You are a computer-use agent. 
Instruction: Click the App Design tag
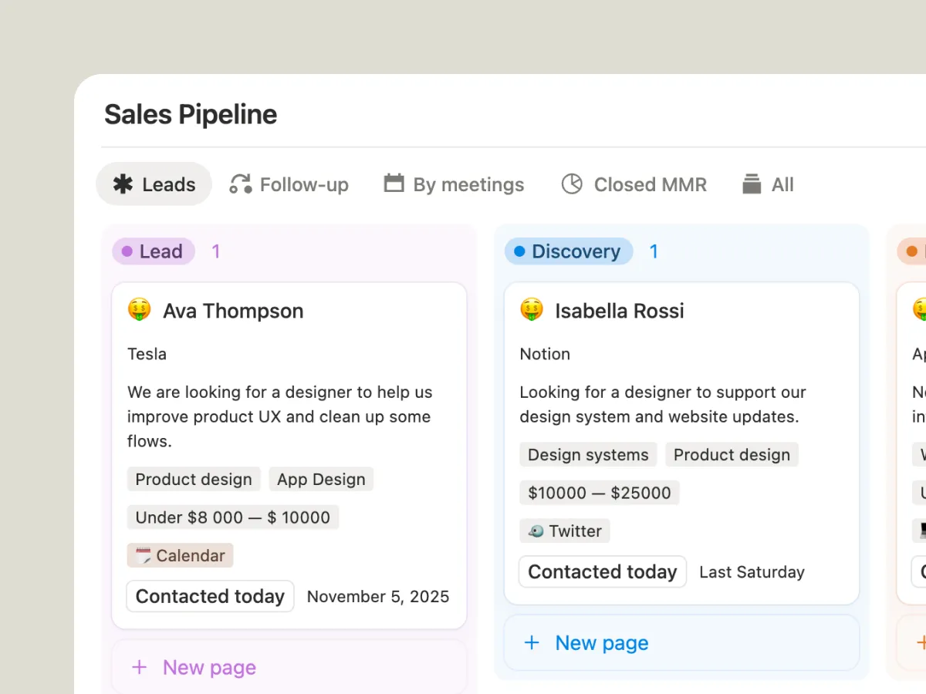click(321, 479)
